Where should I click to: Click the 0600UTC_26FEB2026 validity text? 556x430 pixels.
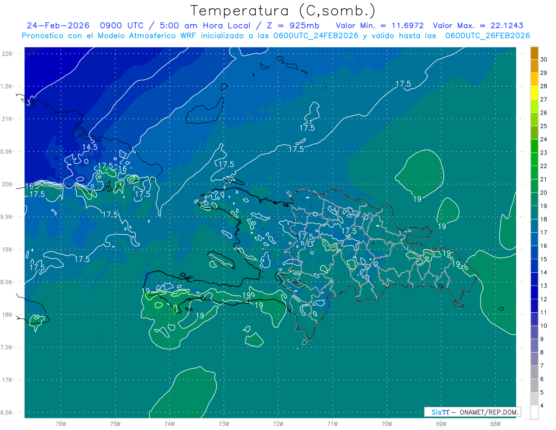coord(487,36)
